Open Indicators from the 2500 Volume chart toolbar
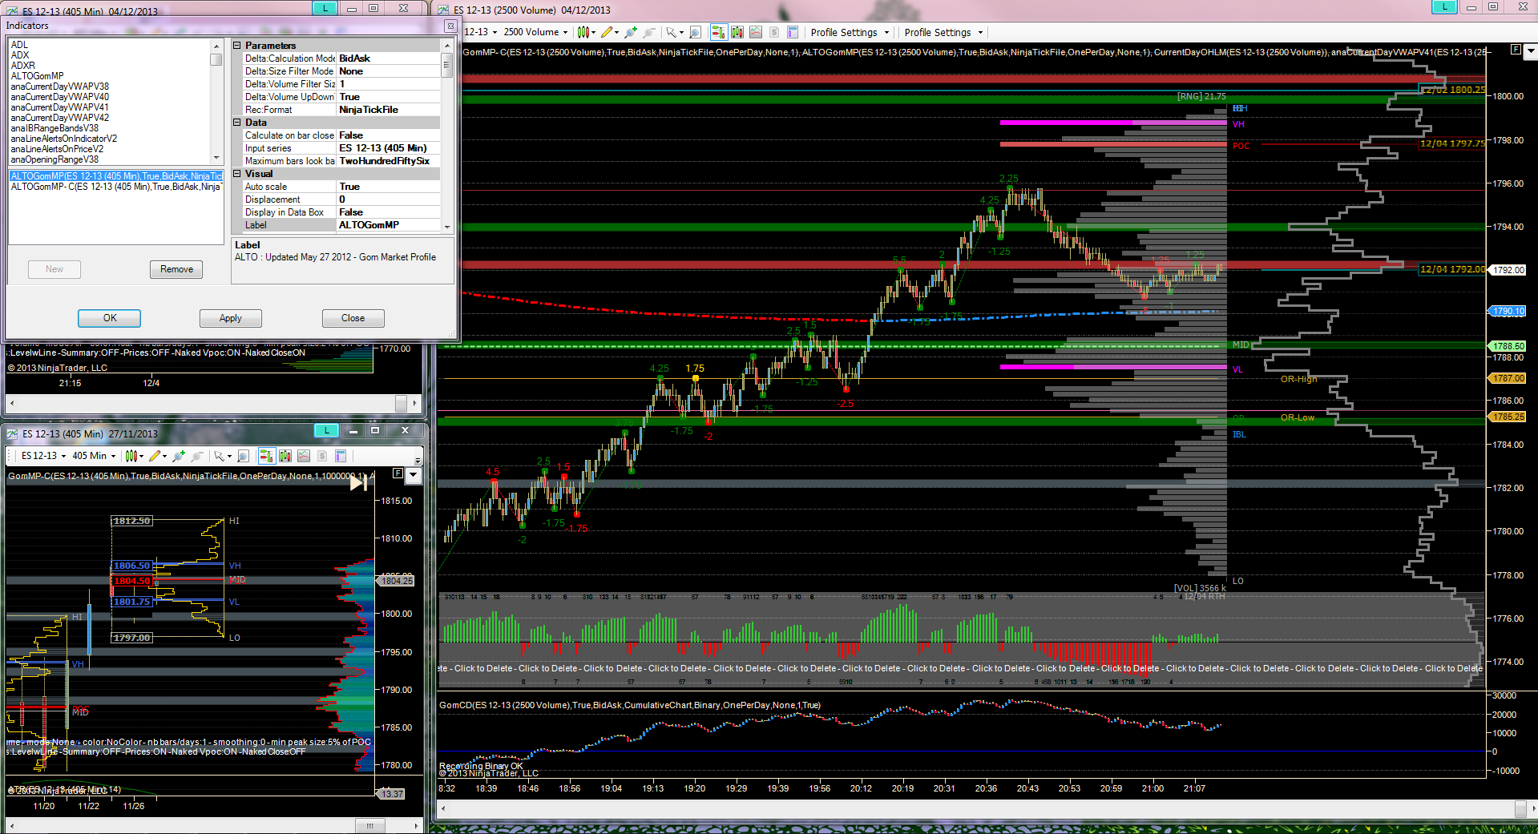1538x834 pixels. click(x=756, y=32)
